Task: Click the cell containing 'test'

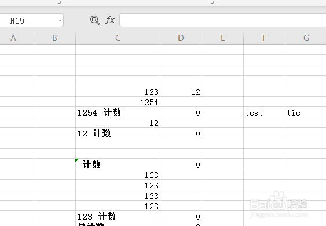Action: [x=264, y=112]
